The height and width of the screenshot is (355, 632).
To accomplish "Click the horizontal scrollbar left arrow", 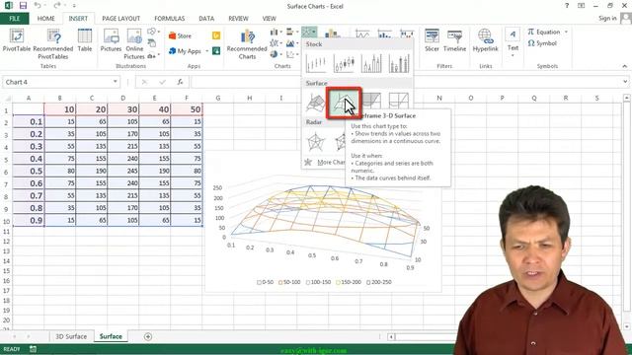I will [x=391, y=337].
